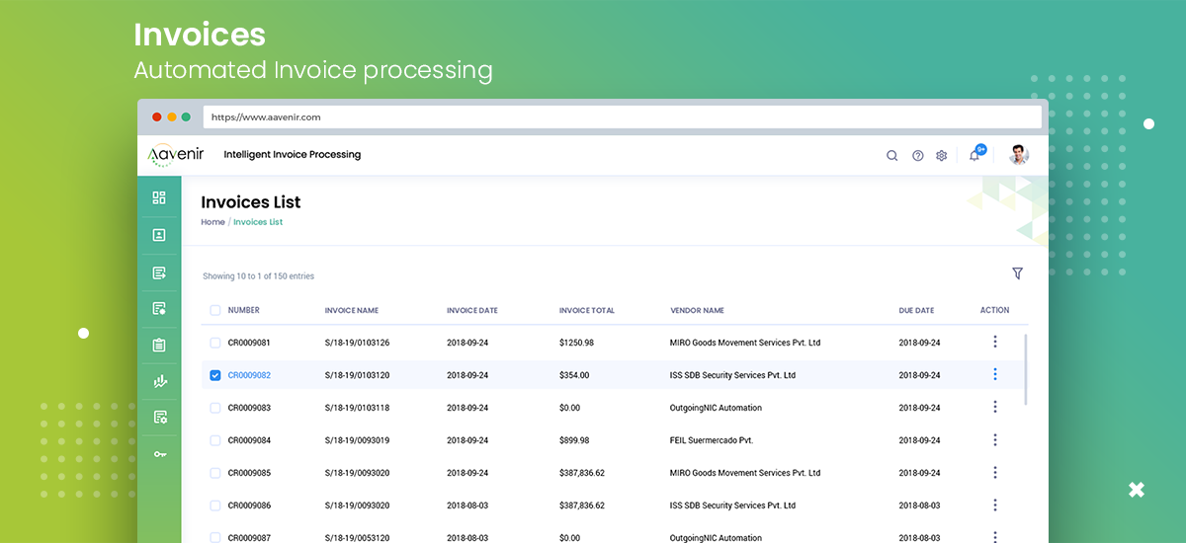Click vendor ISS SDB Security in CR0009082 row
This screenshot has width=1186, height=543.
click(x=732, y=375)
